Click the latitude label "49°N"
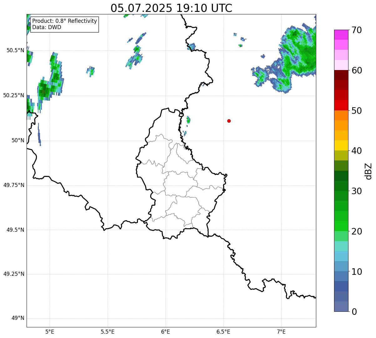The image size is (376, 338). pos(18,318)
